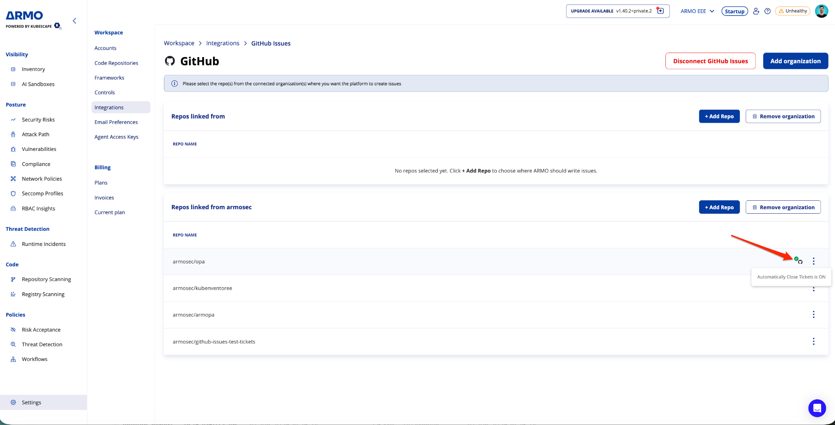Screen dimensions: 835x425
Task: Click the GitHub logo beside the heading
Action: (170, 61)
